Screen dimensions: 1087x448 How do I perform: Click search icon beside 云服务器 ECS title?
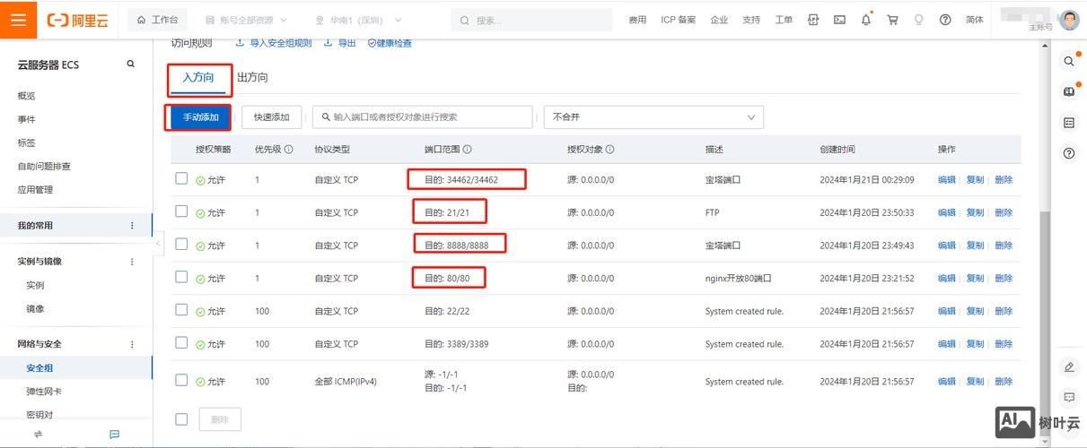(x=130, y=65)
